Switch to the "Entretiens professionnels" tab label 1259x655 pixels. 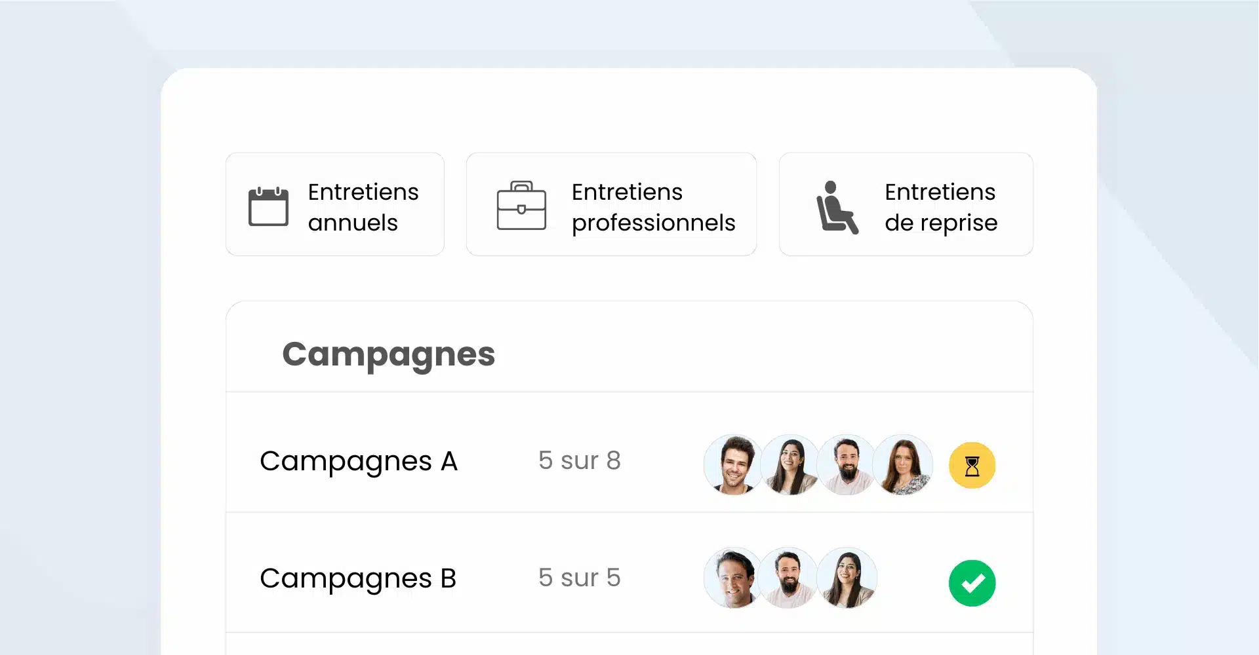653,207
